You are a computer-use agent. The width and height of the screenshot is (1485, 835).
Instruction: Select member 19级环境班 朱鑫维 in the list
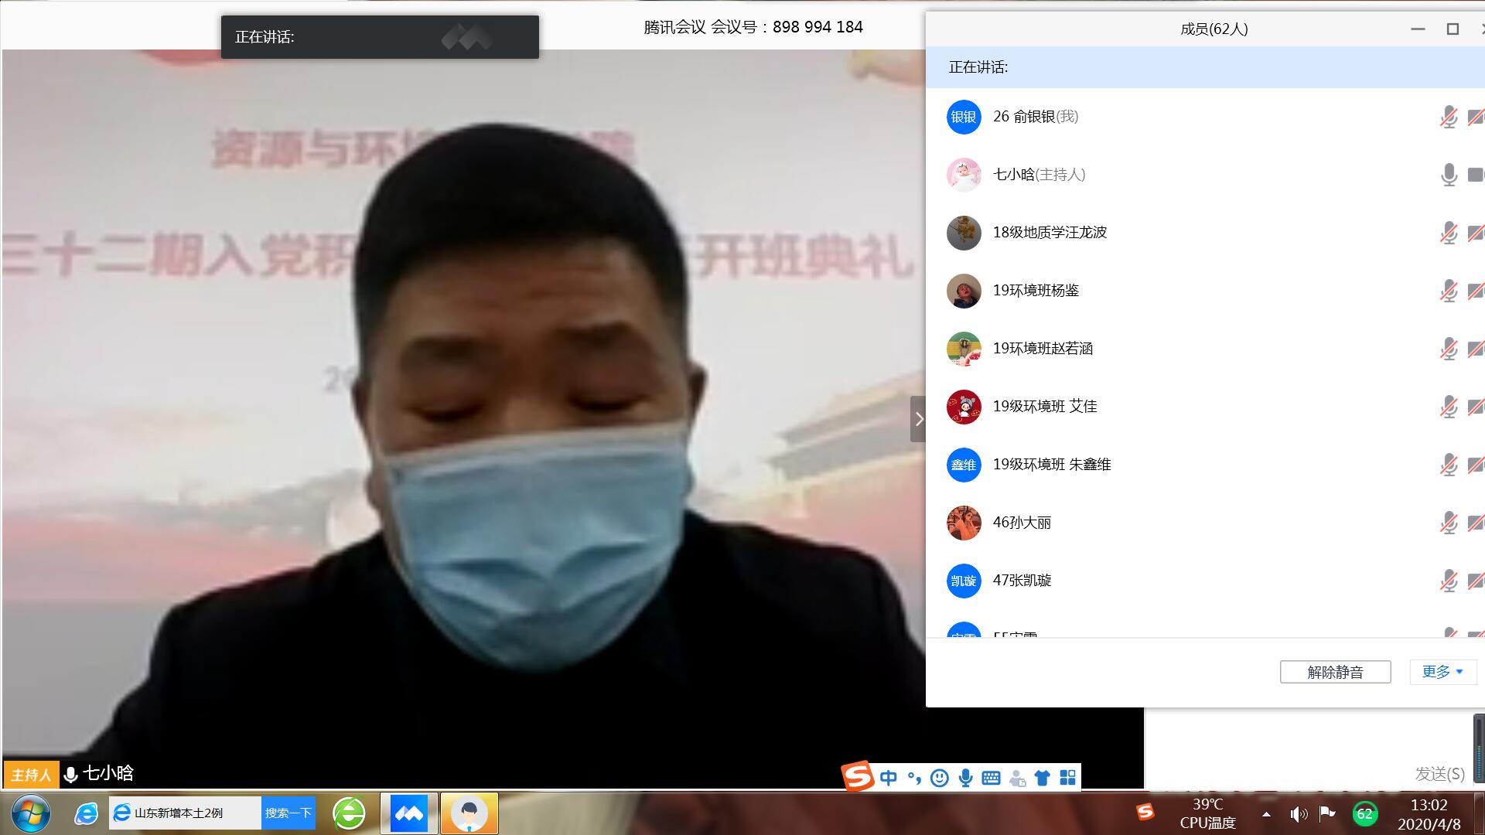1052,465
